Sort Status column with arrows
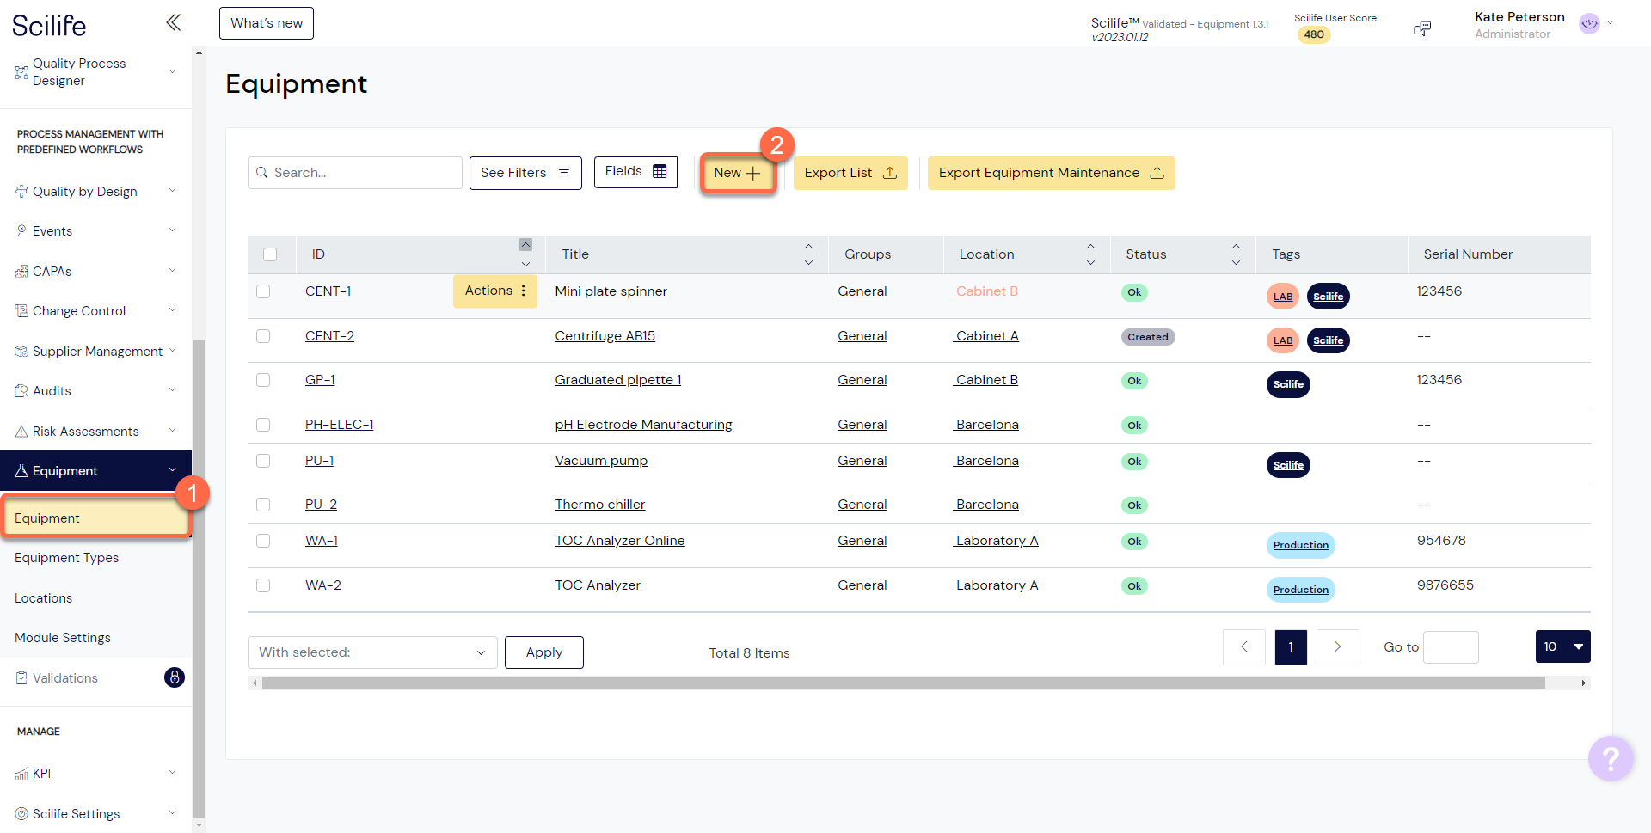This screenshot has height=833, width=1651. pos(1236,254)
